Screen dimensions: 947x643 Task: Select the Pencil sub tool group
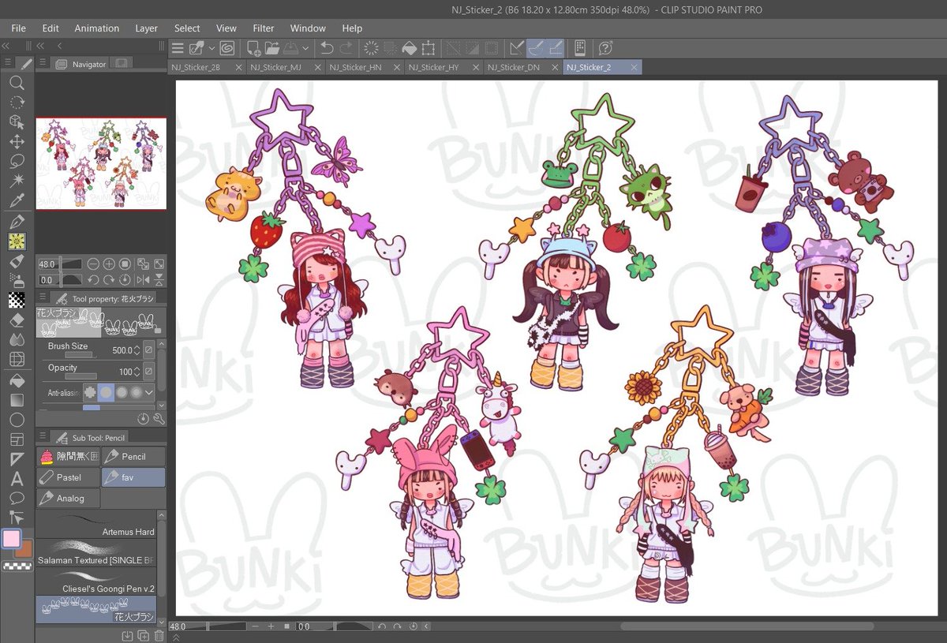(x=133, y=456)
